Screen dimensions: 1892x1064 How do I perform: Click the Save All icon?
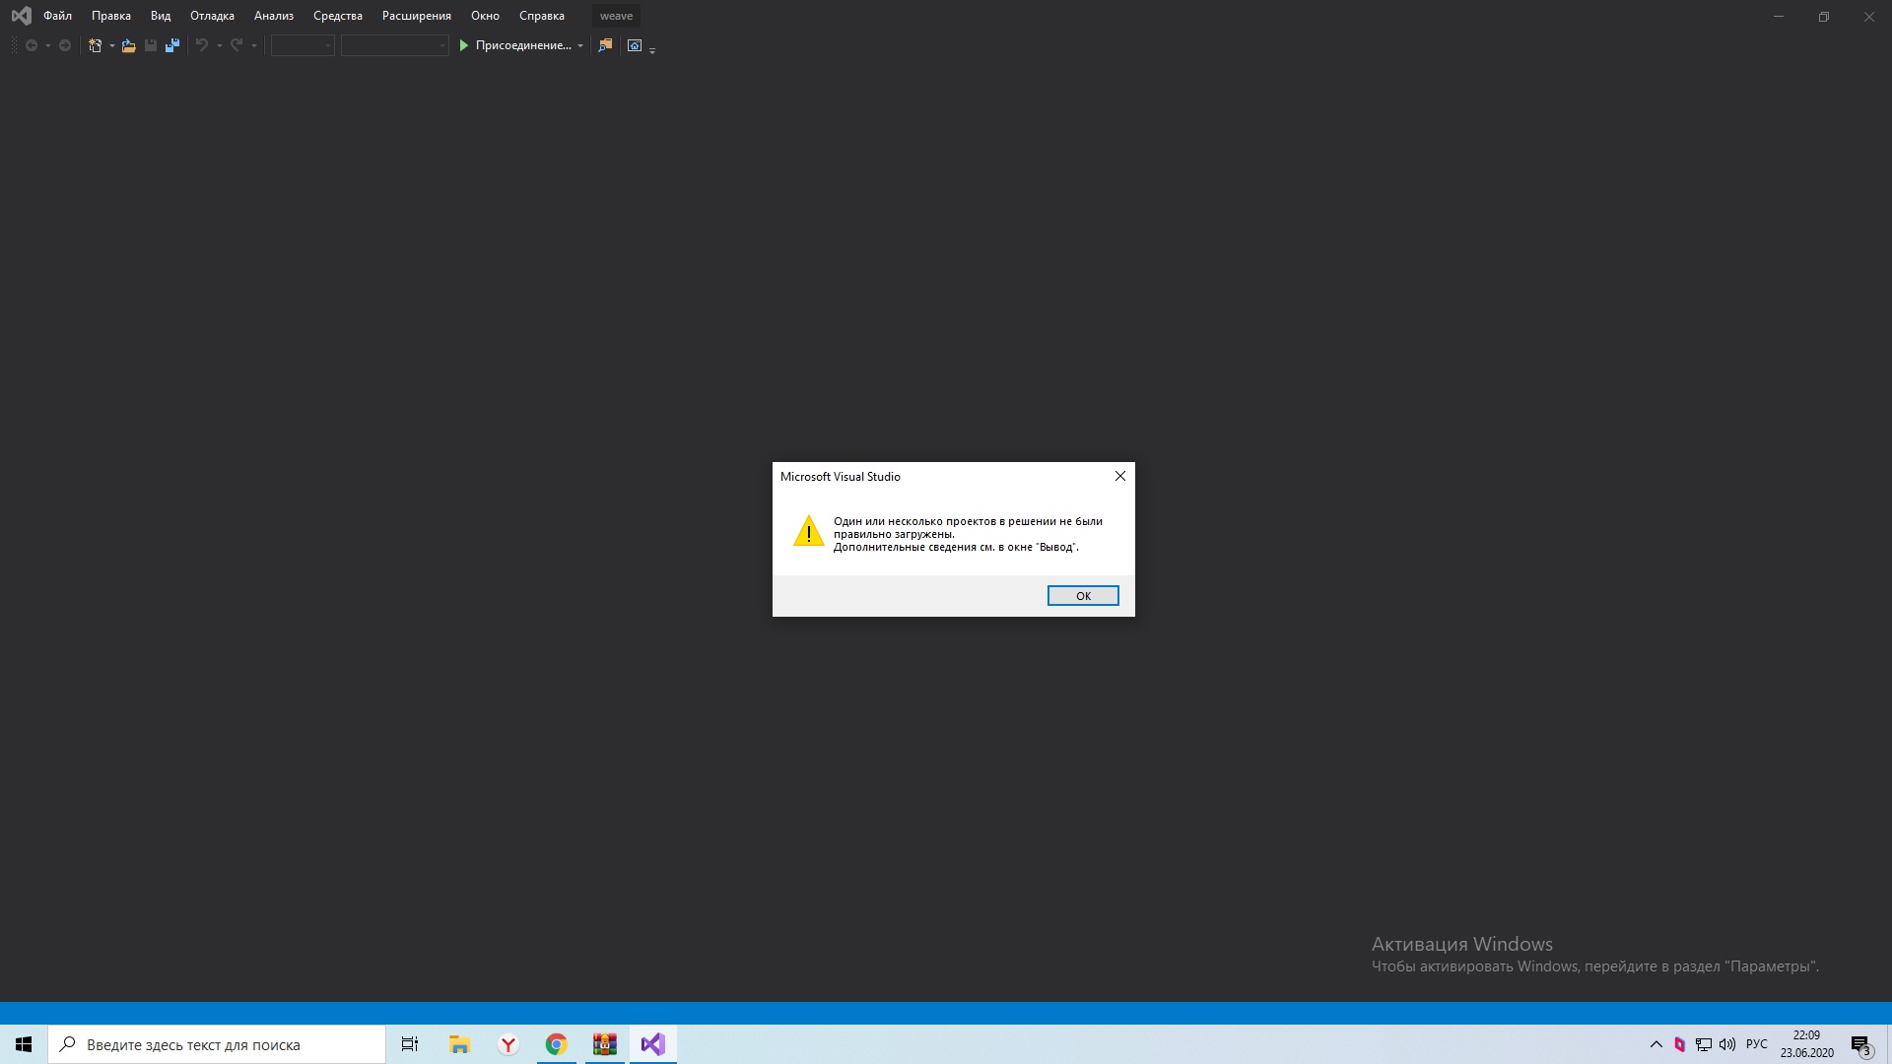click(x=172, y=45)
